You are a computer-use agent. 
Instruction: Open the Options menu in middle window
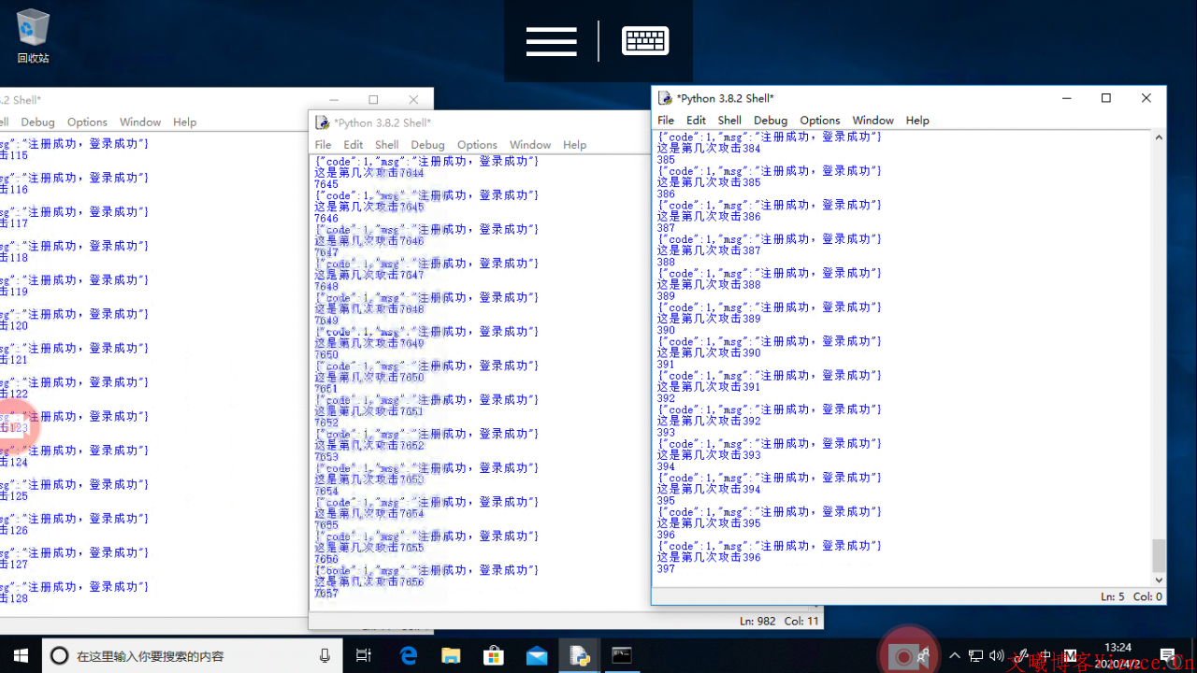pos(477,145)
